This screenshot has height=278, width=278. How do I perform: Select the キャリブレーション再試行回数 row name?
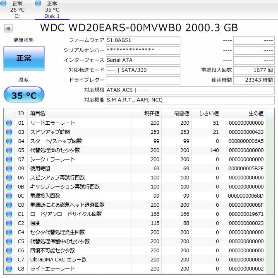[65, 187]
